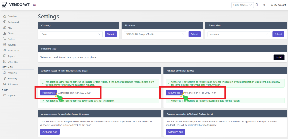Submit the Timezone setting
This screenshot has height=139, width=288.
[195, 34]
